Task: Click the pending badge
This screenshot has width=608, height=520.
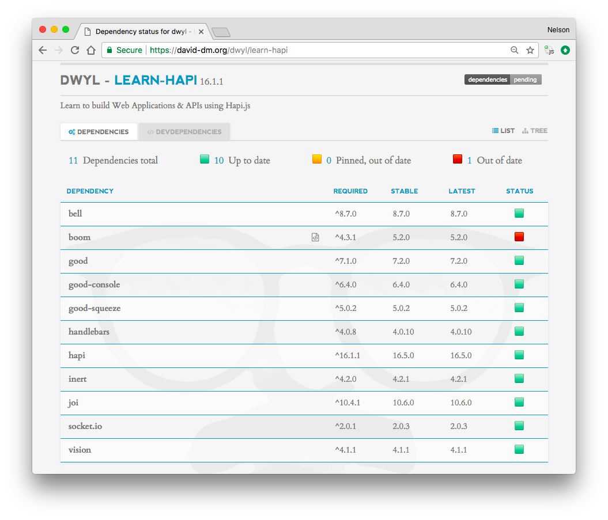Action: coord(525,79)
